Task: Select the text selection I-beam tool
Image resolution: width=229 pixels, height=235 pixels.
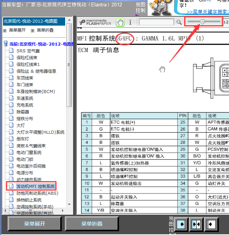Action: pyautogui.click(x=130, y=22)
